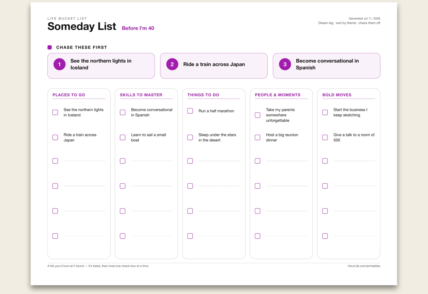
Task: Open the HourLife.com/printables link
Action: tap(364, 266)
